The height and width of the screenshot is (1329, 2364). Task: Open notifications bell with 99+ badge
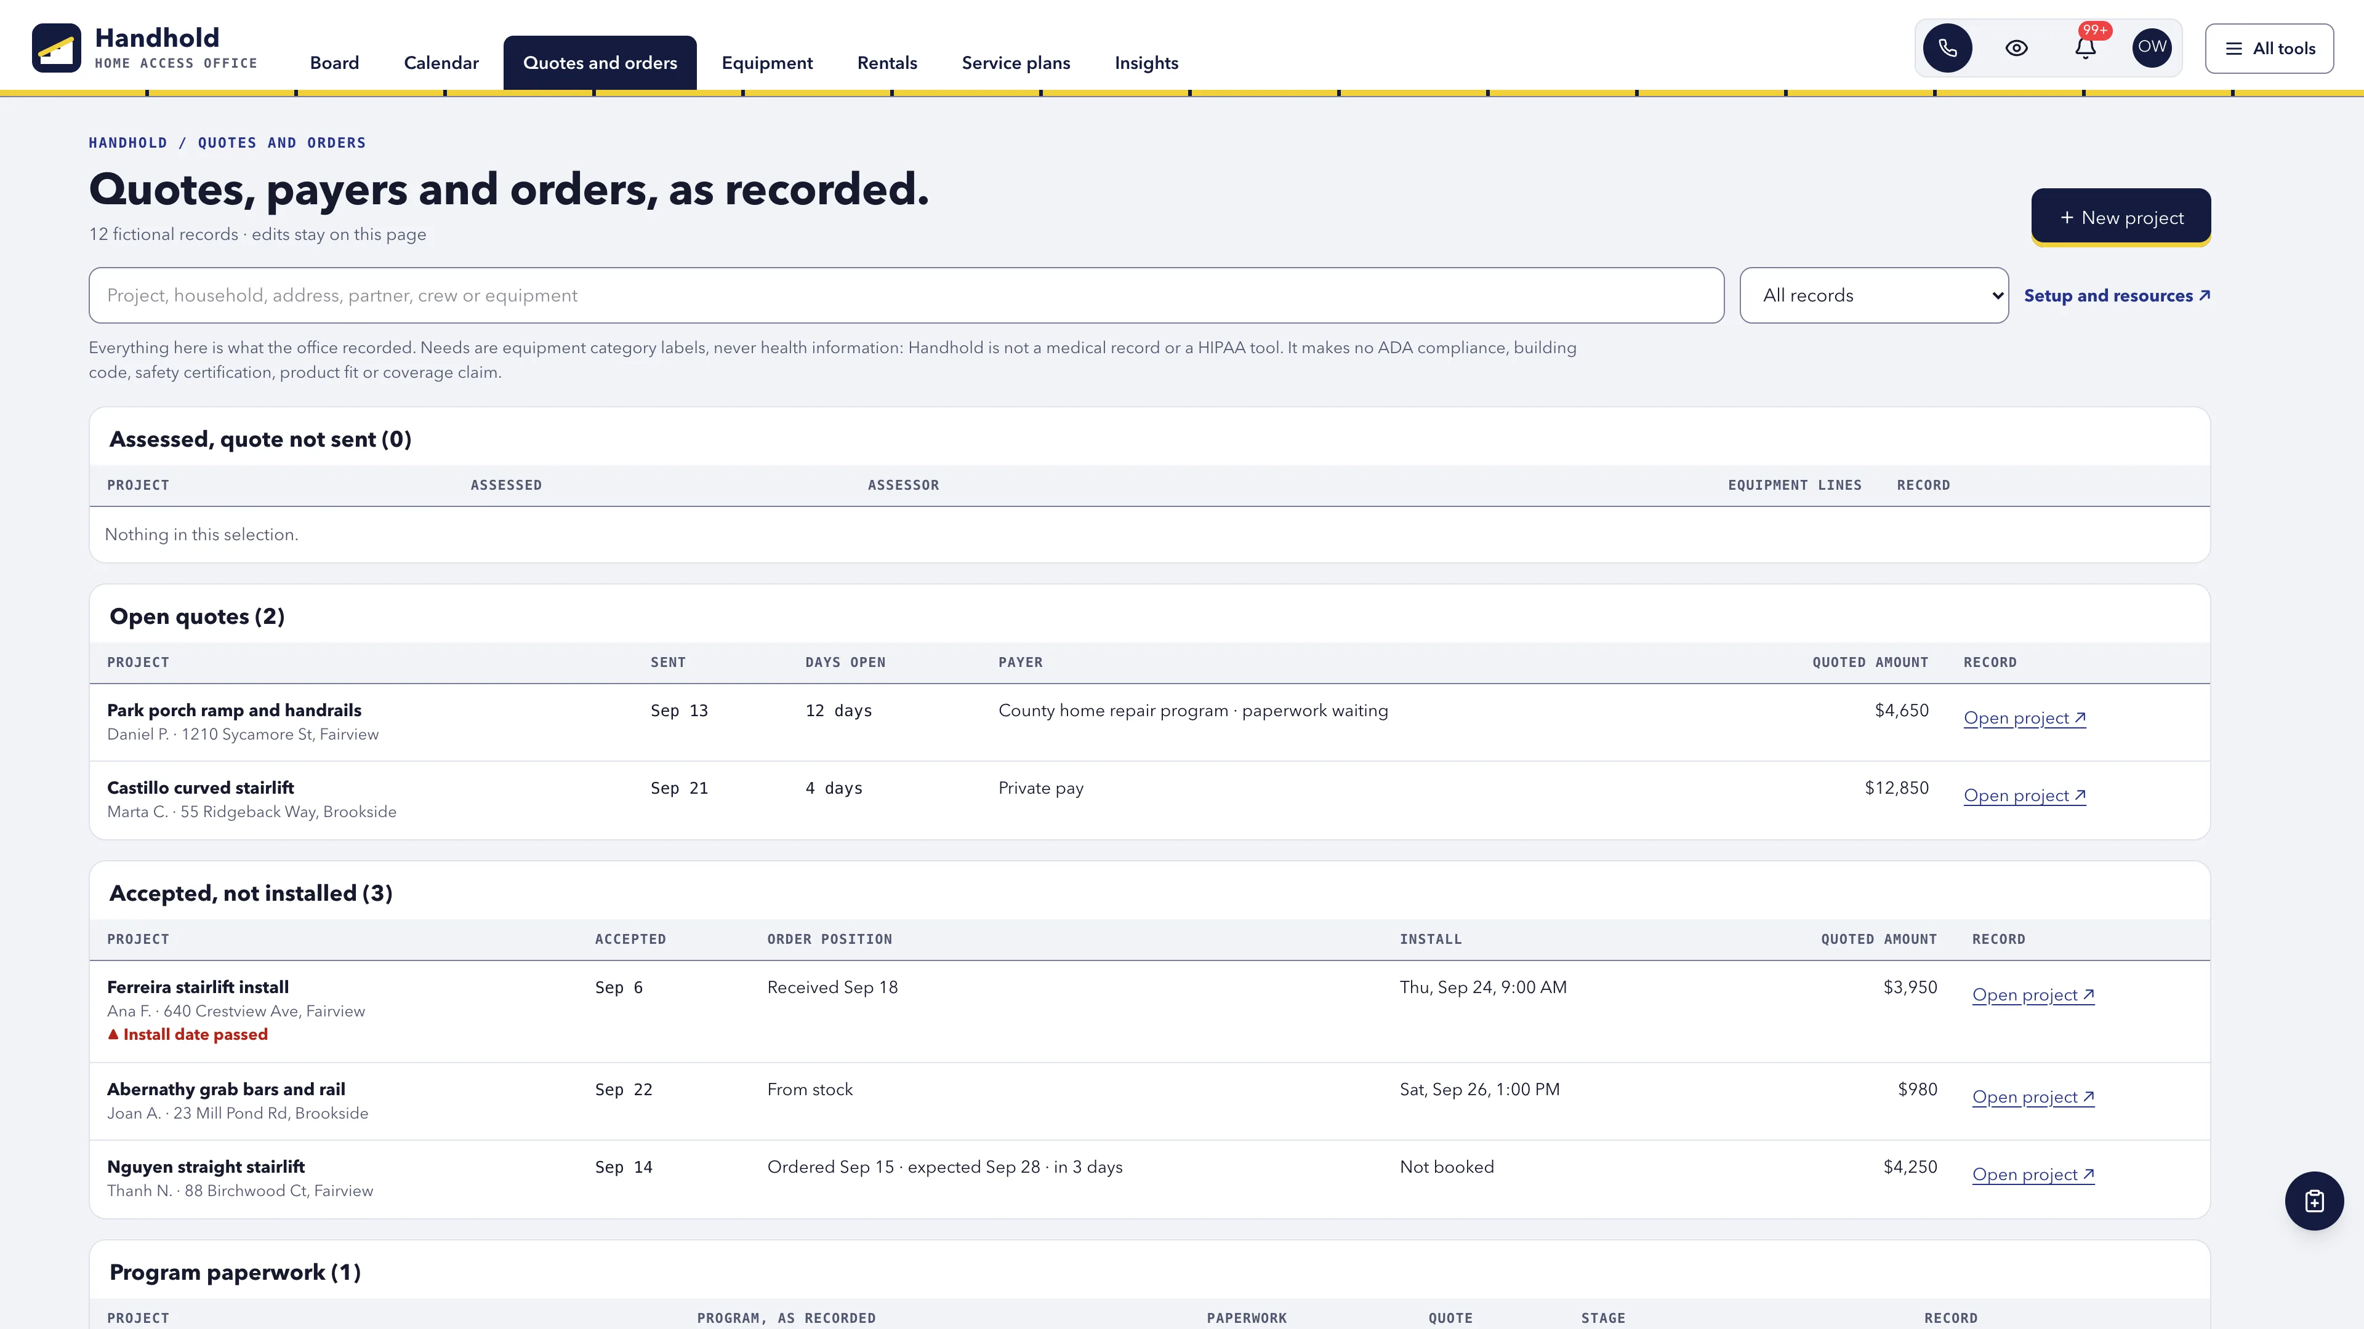2085,48
